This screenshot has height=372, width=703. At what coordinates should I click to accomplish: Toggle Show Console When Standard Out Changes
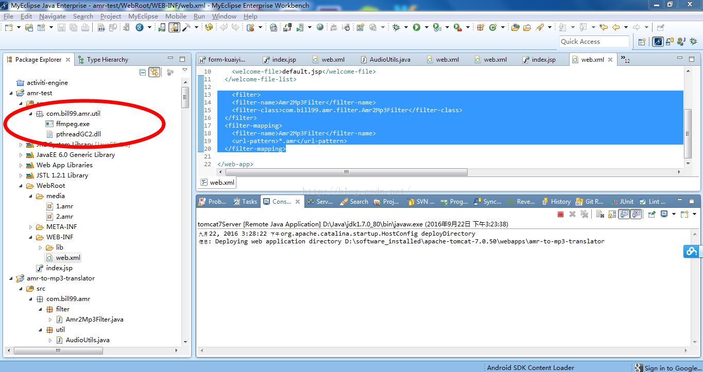624,214
